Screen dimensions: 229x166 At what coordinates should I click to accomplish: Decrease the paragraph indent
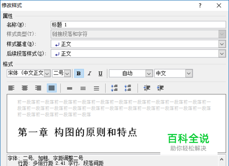pos(147,88)
